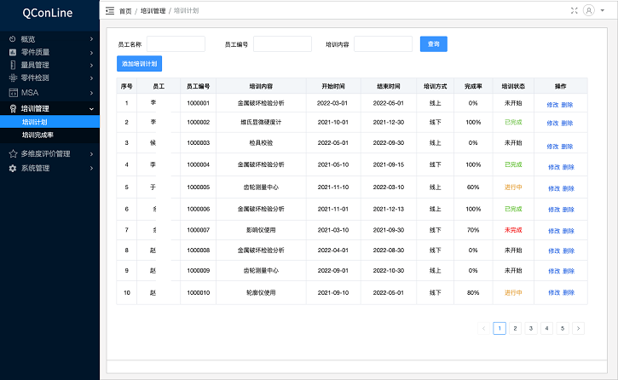Open the user account dropdown arrow

click(x=599, y=11)
